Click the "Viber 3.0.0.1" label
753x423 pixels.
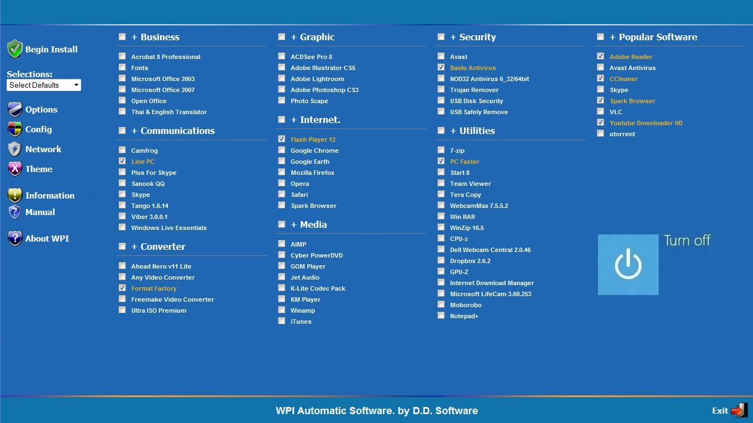pyautogui.click(x=149, y=217)
